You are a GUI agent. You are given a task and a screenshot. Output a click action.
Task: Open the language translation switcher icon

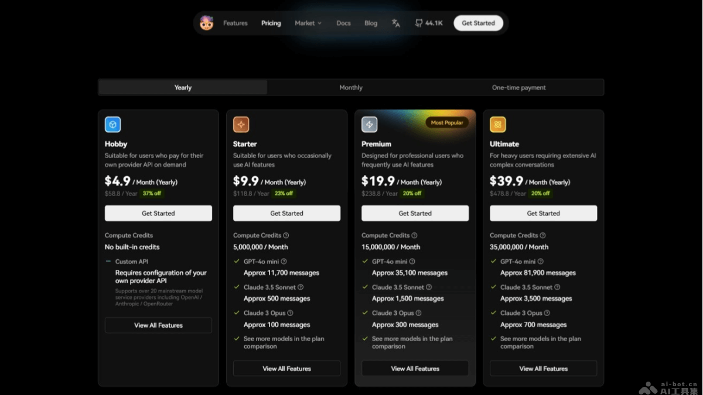point(396,23)
